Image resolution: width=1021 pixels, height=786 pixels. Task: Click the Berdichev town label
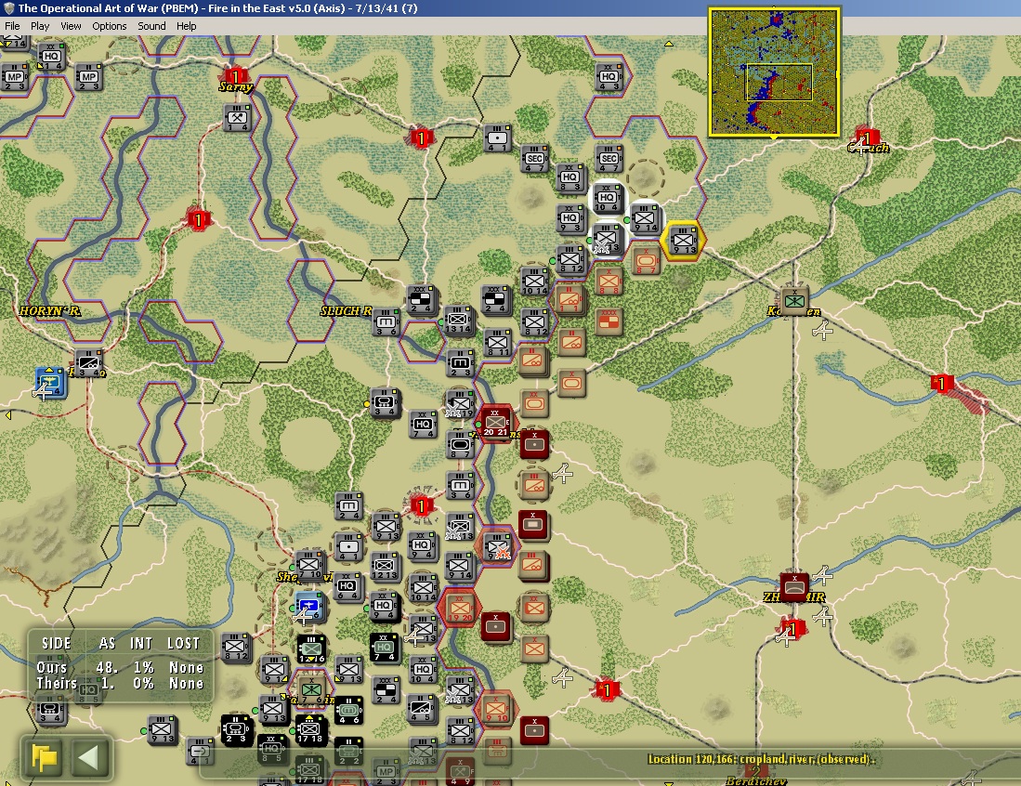(756, 780)
